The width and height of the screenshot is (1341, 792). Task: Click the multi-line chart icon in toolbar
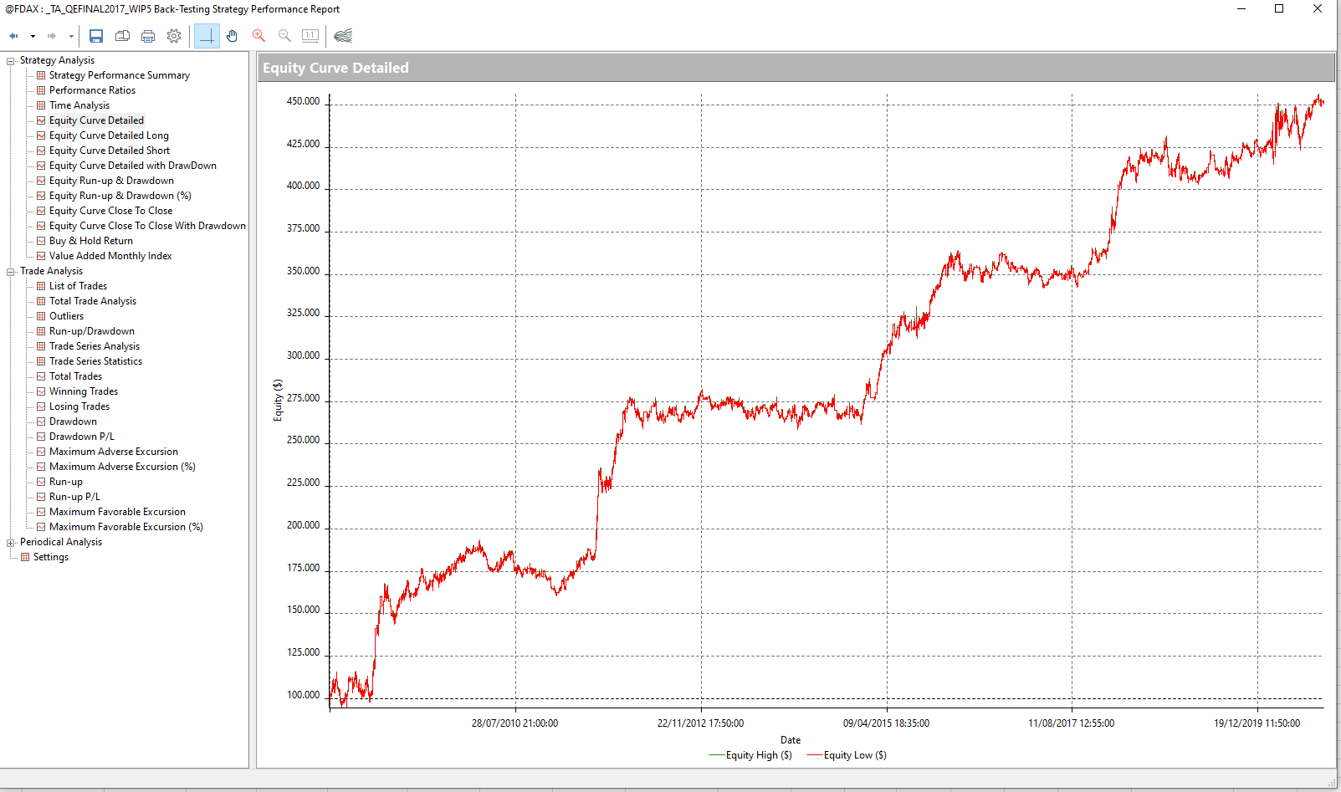(343, 36)
